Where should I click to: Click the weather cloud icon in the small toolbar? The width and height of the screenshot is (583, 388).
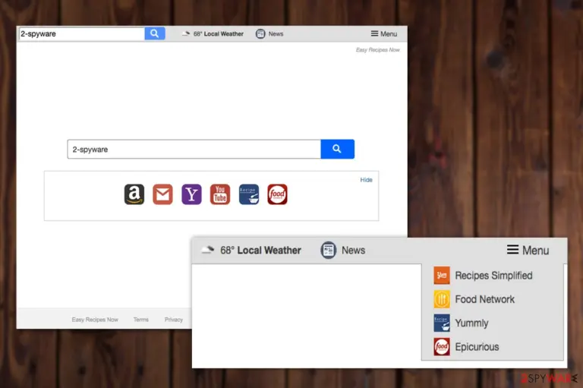[186, 33]
